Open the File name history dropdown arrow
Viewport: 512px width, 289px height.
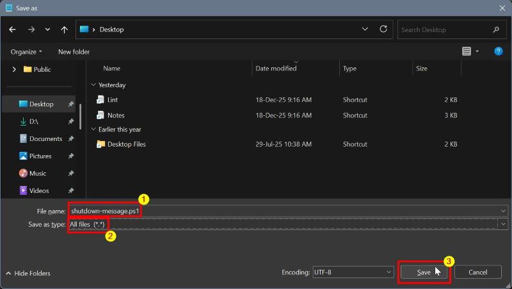tap(503, 211)
